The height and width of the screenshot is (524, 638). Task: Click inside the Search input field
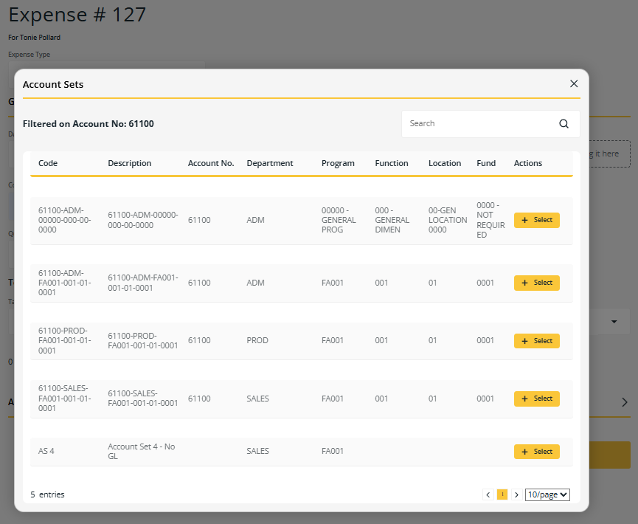472,123
